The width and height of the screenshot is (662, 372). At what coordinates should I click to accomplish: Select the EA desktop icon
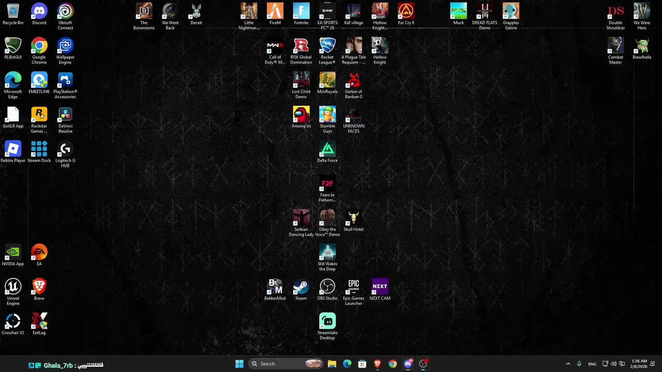tap(39, 255)
